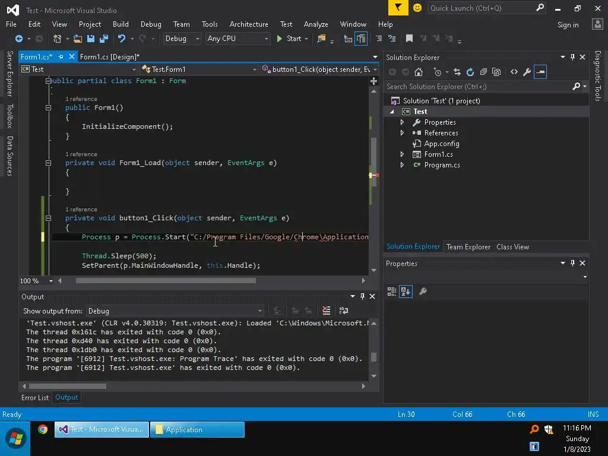Viewport: 608px width, 456px height.
Task: Switch Properties panel to Categorized view
Action: 392,291
